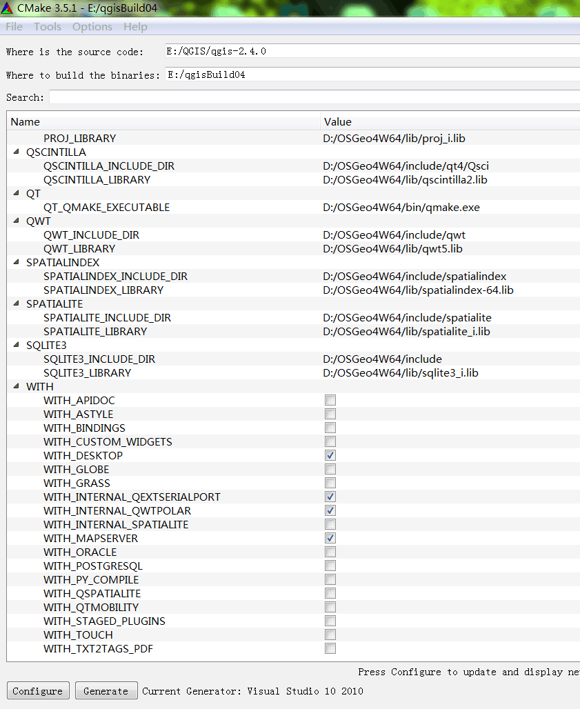Click the Name column header
Viewport: 580px width, 709px height.
point(163,121)
